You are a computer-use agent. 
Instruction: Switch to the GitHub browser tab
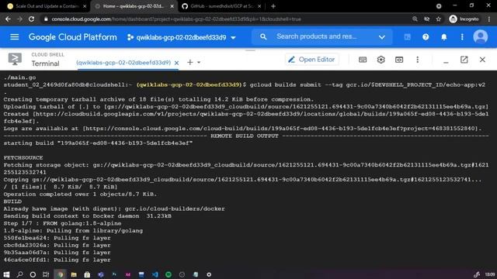point(221,6)
